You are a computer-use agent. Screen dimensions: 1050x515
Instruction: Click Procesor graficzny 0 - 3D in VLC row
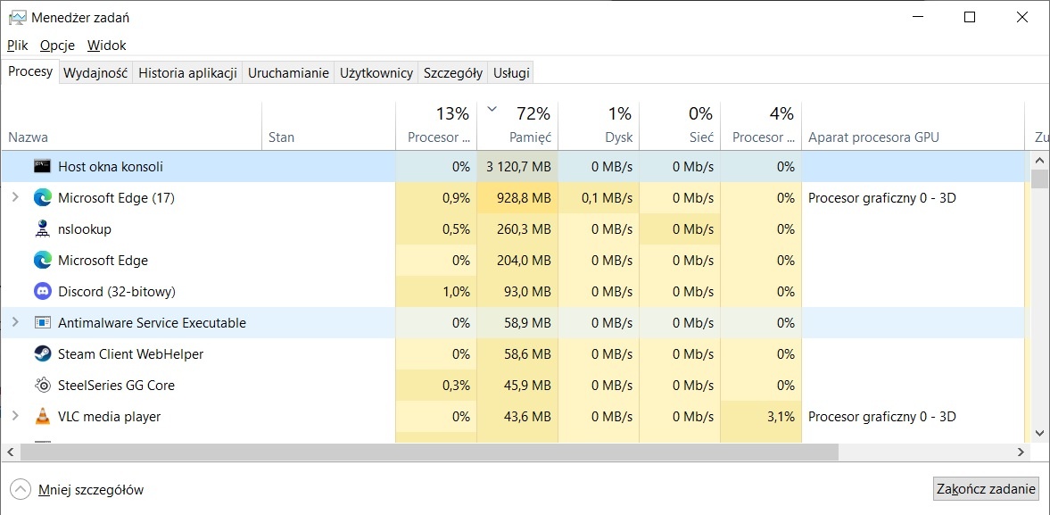[x=882, y=416]
